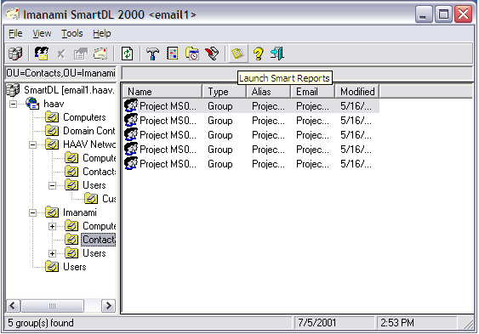Click the grayed-out delete X icon
Screen dimensions: 479x334
point(61,54)
